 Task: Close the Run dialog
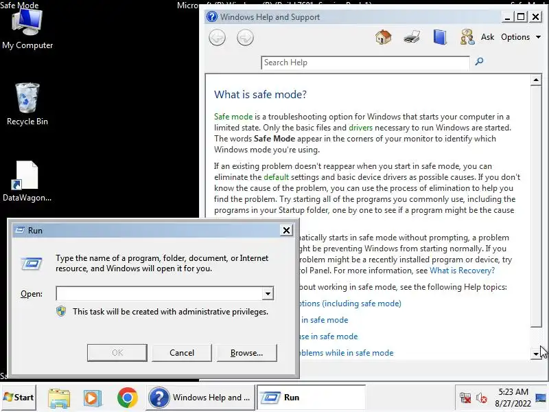click(286, 230)
